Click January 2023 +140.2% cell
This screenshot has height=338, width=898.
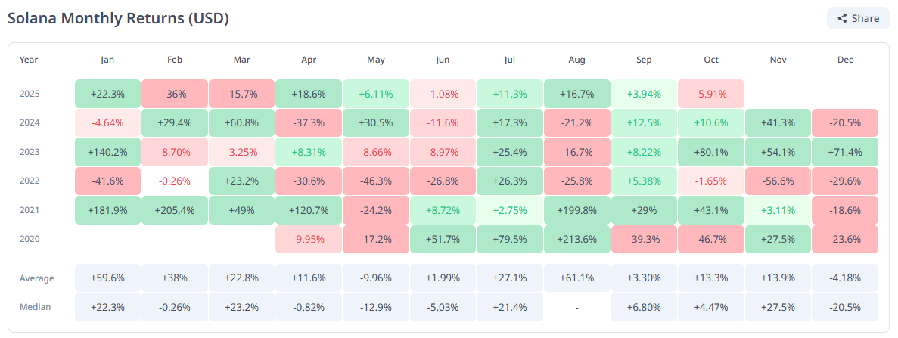click(107, 152)
